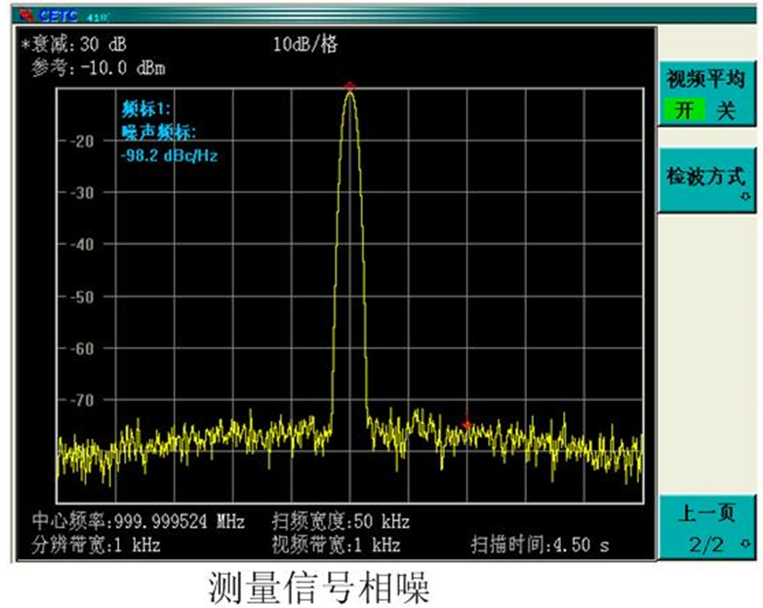Select the 分辨带宽 1 kHz setting
This screenshot has width=763, height=608.
pos(95,545)
